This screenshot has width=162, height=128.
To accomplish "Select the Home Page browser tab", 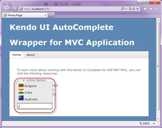I will [x=25, y=15].
